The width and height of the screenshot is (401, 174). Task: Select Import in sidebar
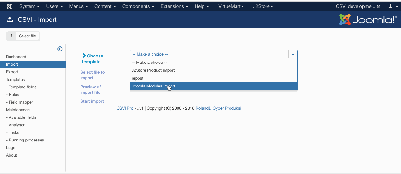click(x=33, y=64)
